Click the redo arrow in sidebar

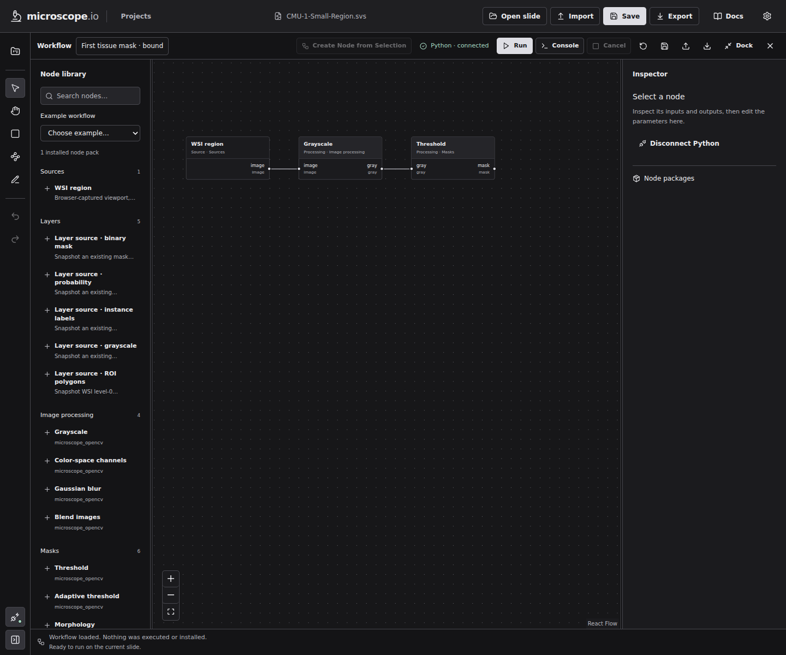(15, 239)
